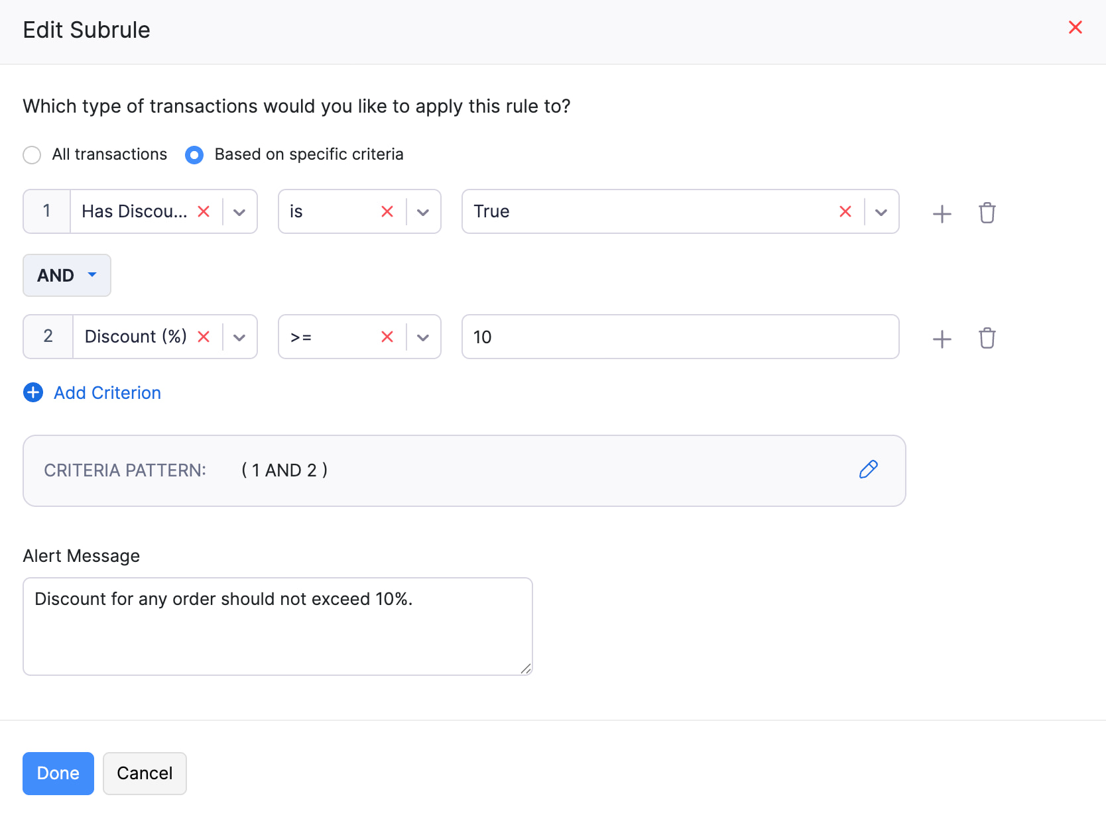Click the Done button

pyautogui.click(x=58, y=773)
